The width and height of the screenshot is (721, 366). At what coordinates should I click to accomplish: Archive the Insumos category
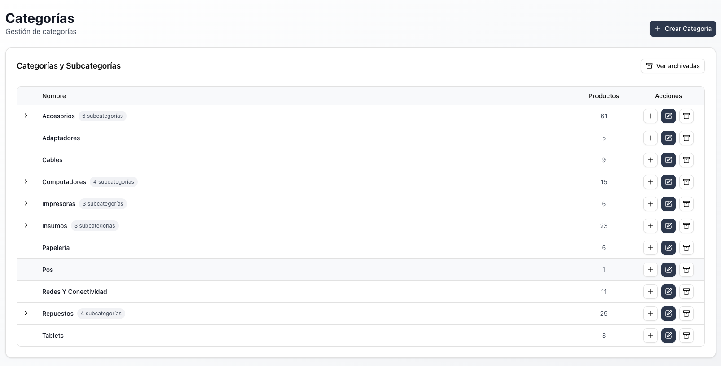(x=686, y=226)
